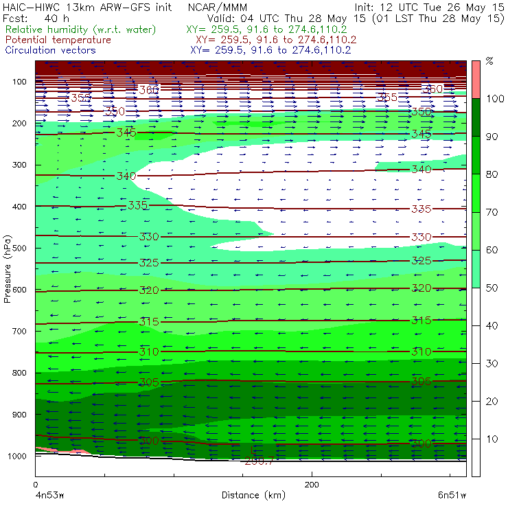Click the '200' distance axis tick label
This screenshot has width=508, height=508.
tap(312, 485)
